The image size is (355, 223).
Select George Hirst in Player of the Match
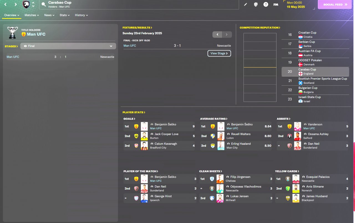tap(163, 196)
